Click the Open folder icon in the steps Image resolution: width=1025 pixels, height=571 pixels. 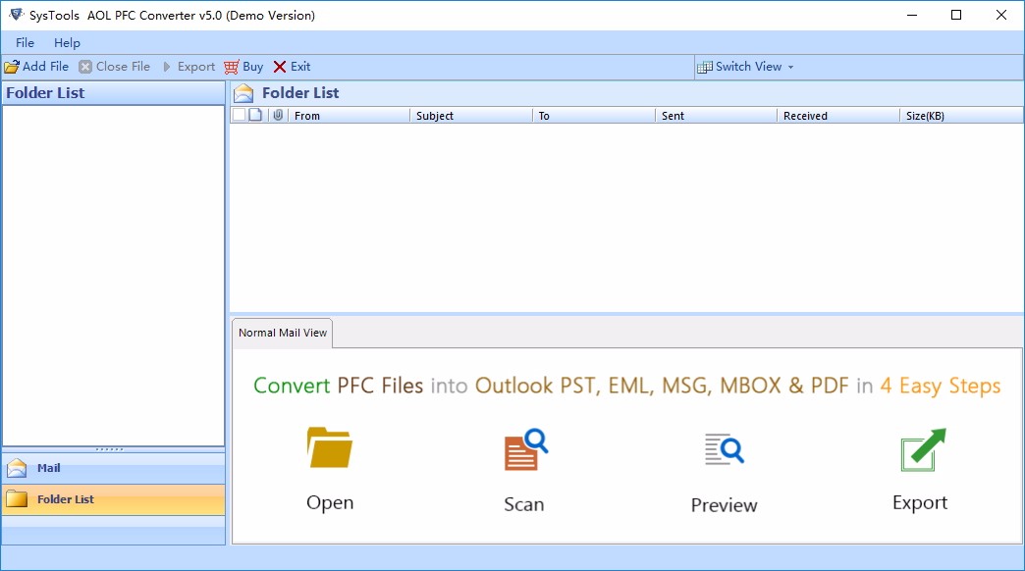(330, 447)
